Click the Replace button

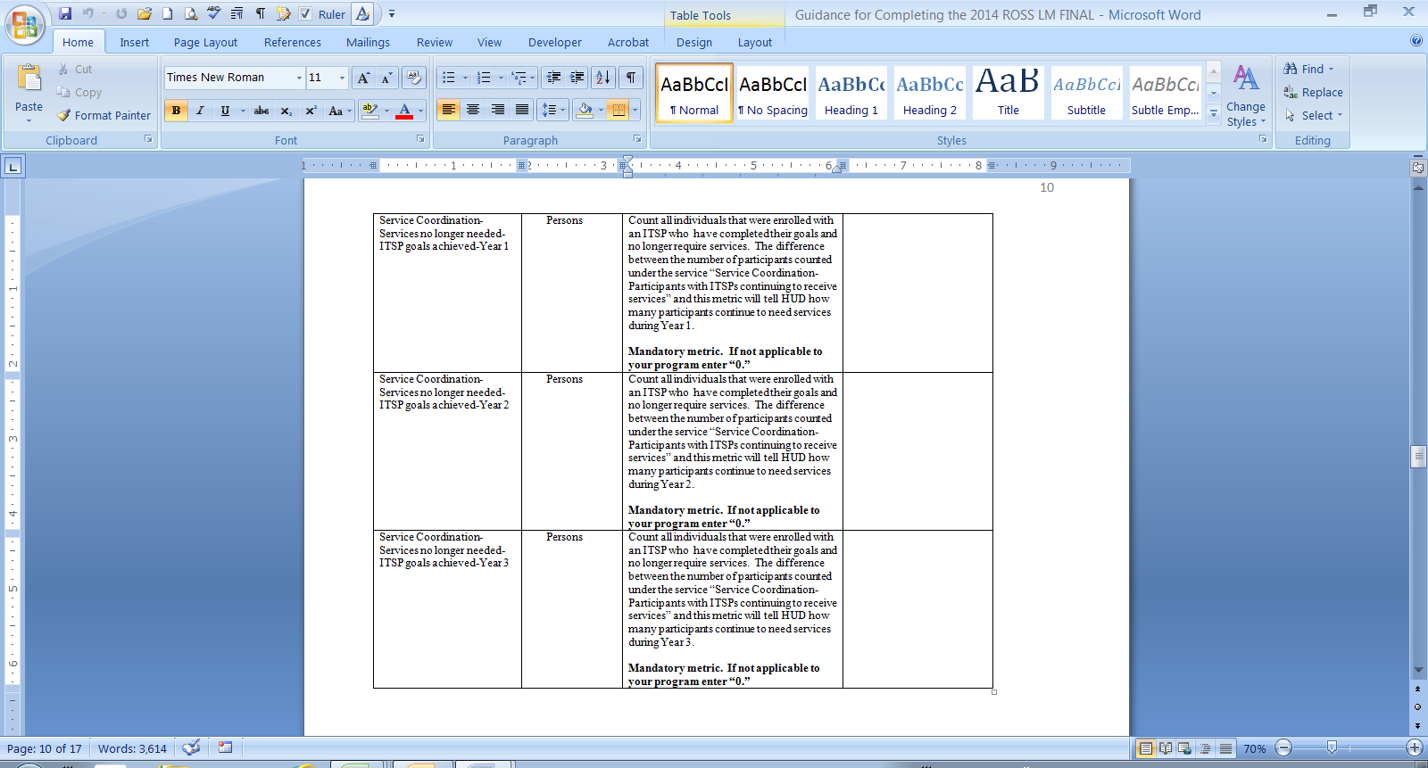click(x=1313, y=92)
